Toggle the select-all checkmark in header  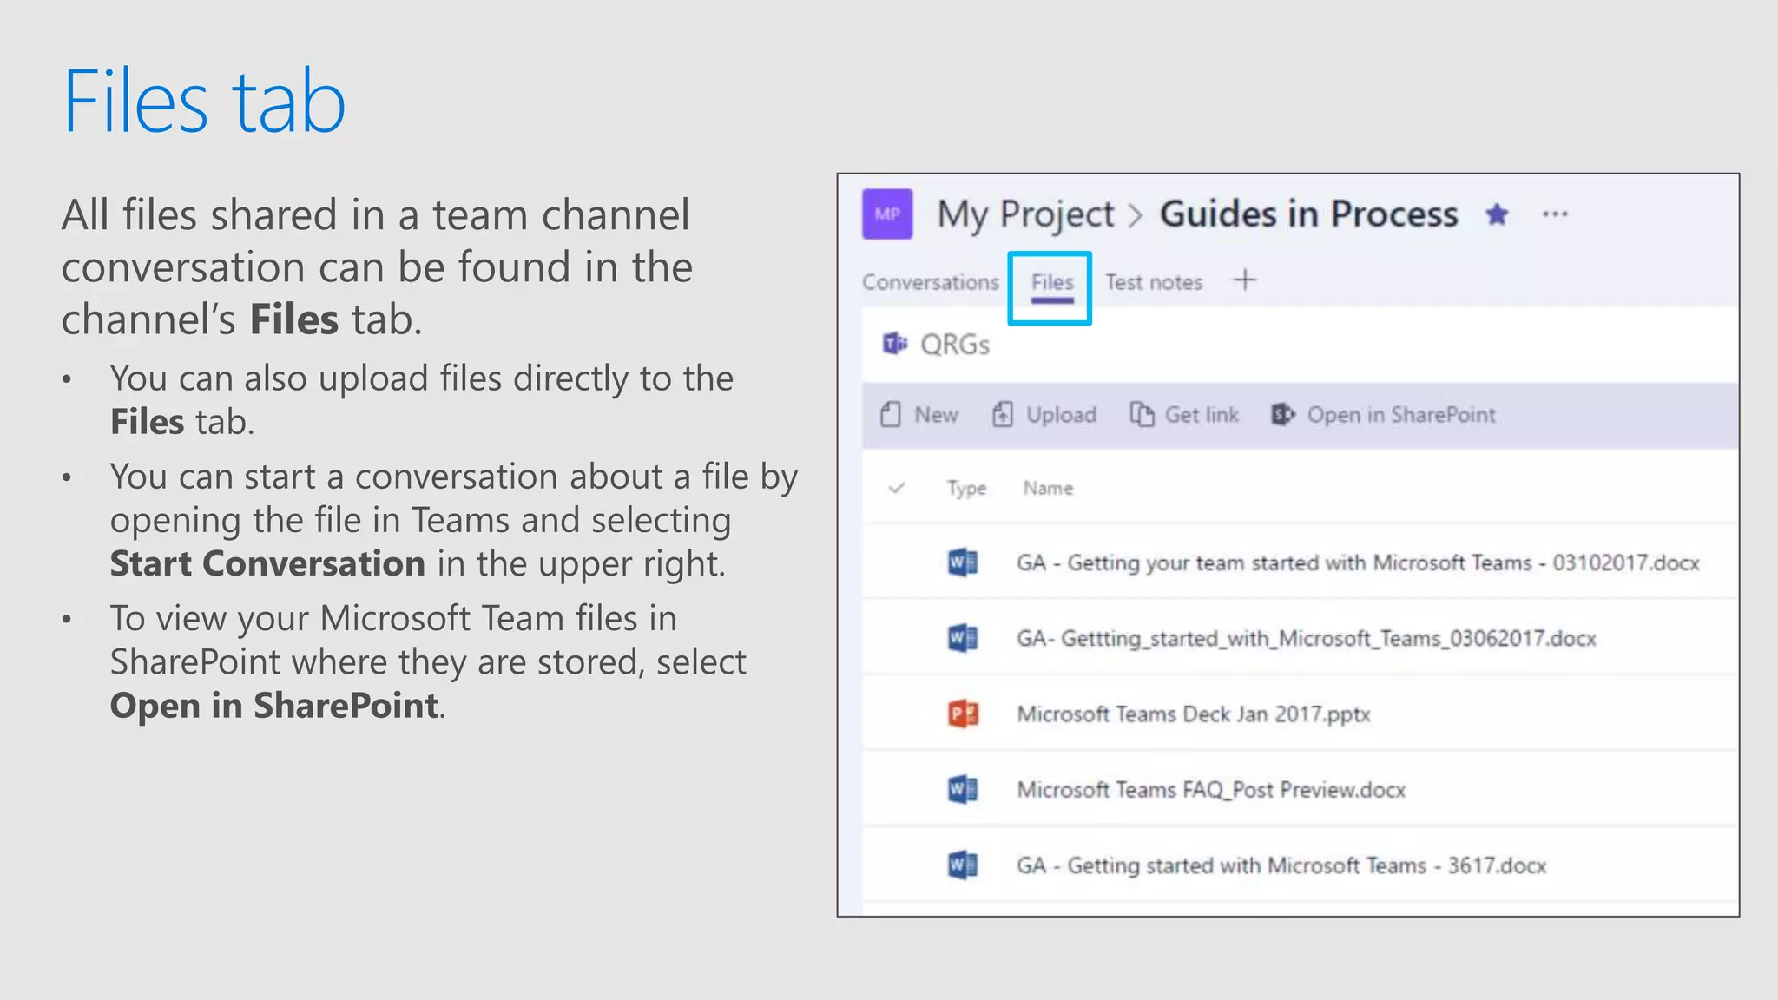(897, 488)
